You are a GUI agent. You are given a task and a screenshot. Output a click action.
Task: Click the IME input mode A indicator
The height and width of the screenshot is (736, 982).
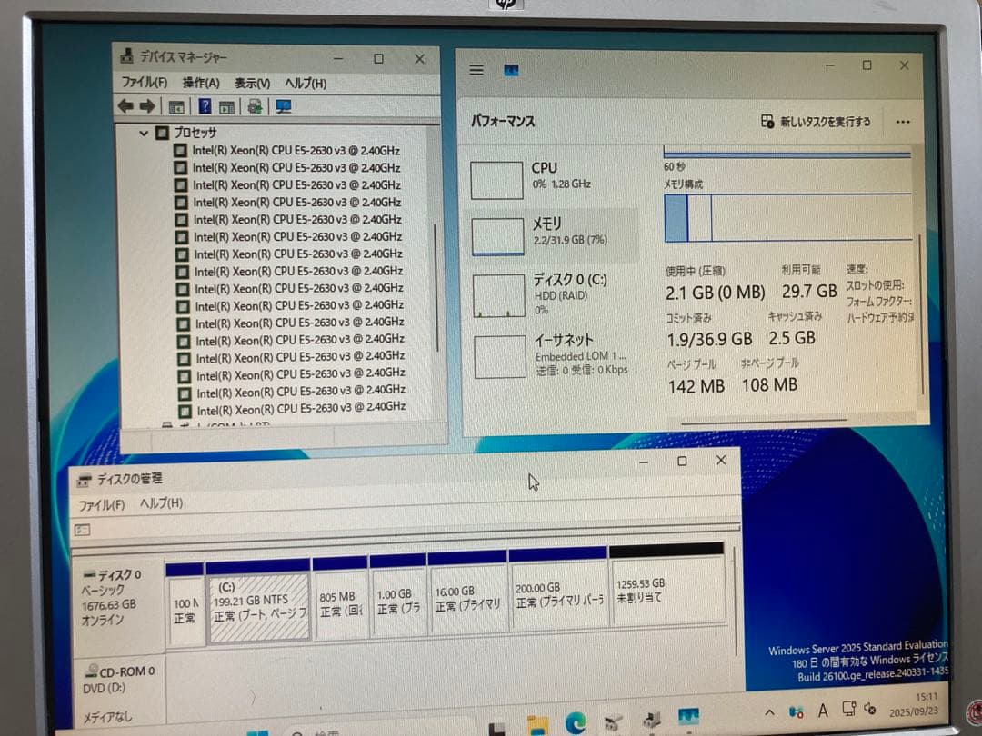[823, 711]
